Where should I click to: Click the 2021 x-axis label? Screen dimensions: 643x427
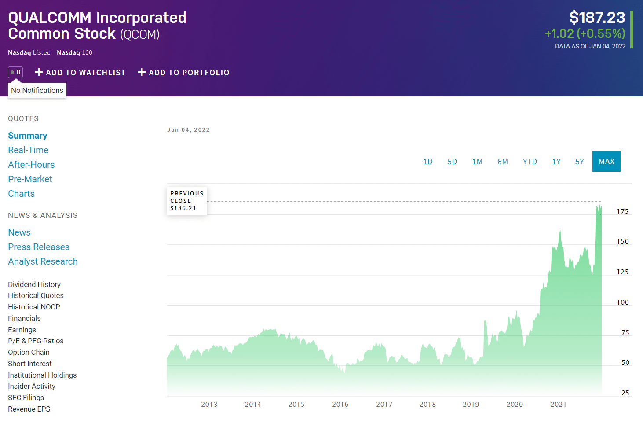coord(559,404)
